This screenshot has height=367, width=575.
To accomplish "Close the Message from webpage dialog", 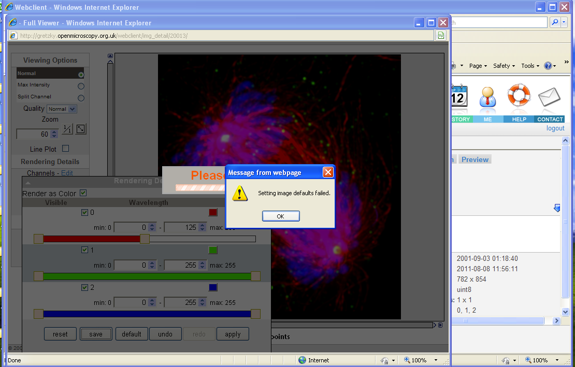I will [328, 172].
